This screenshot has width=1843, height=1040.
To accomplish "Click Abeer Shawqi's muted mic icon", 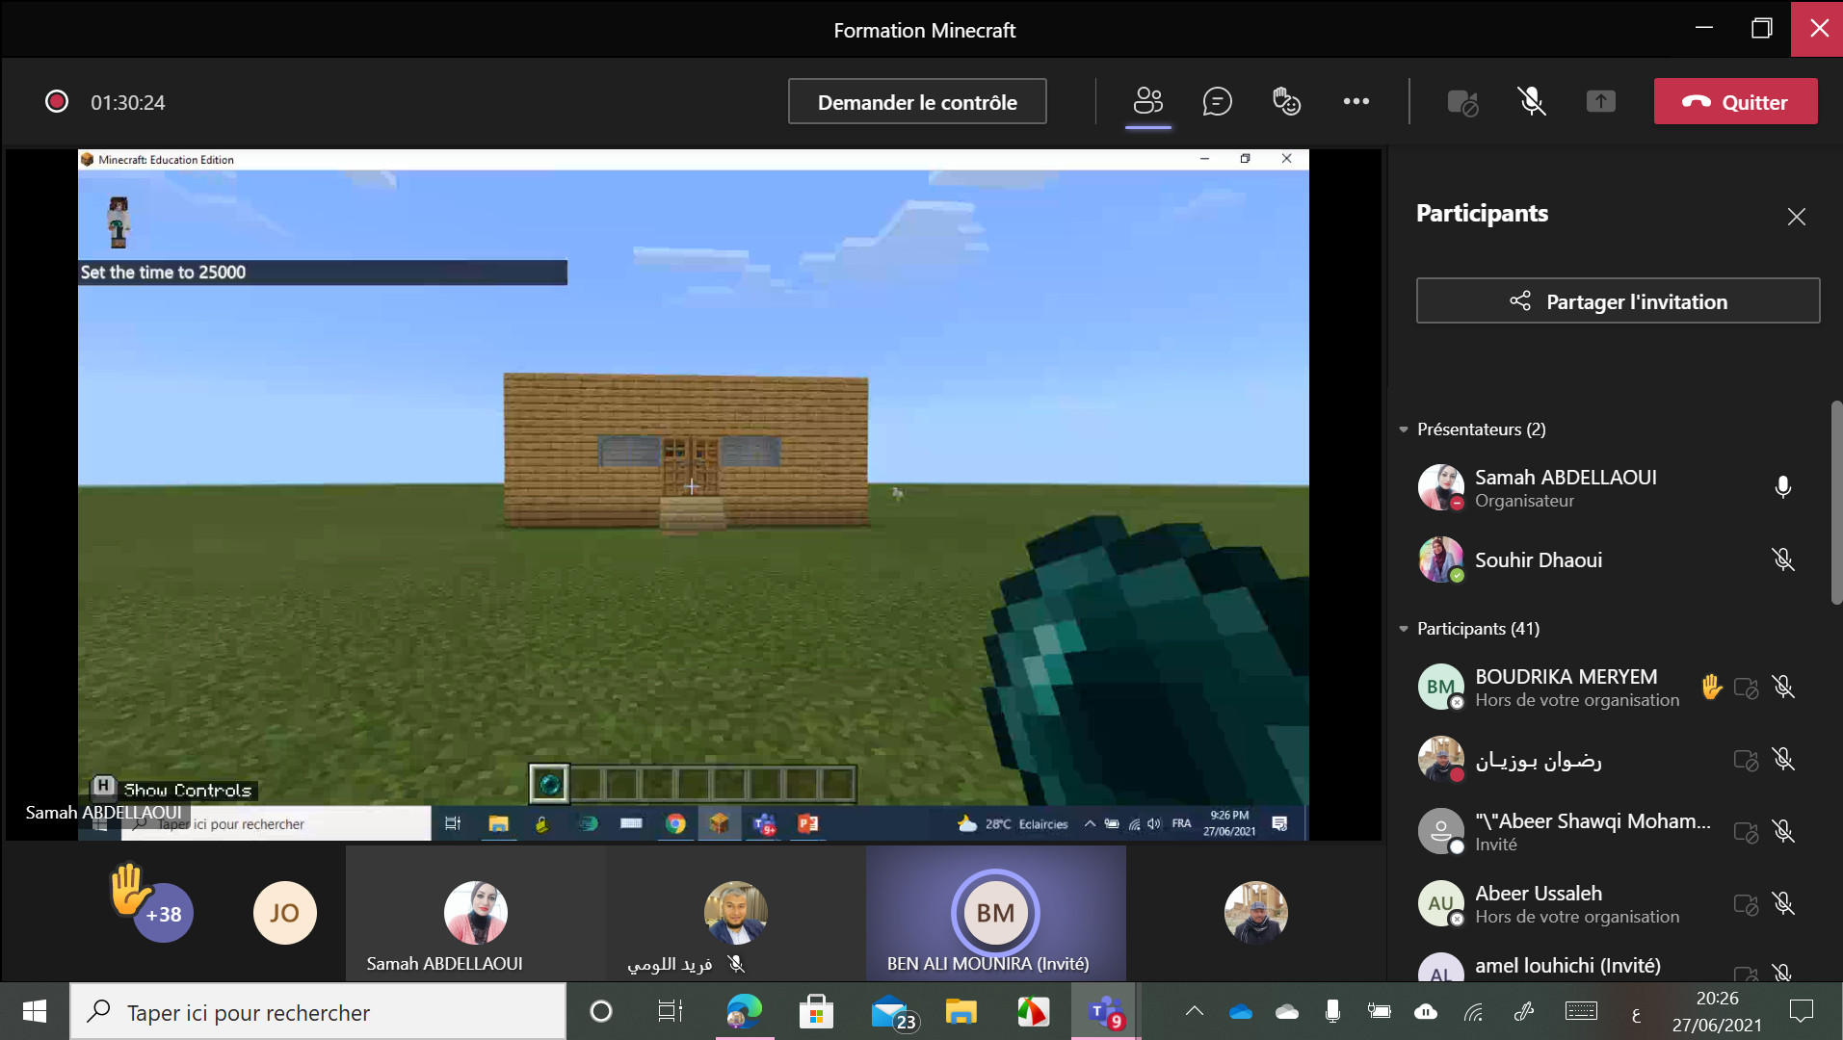I will click(x=1782, y=831).
